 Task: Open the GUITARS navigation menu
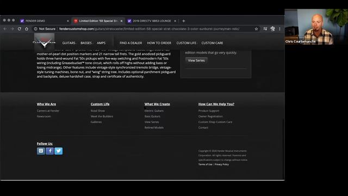click(69, 43)
